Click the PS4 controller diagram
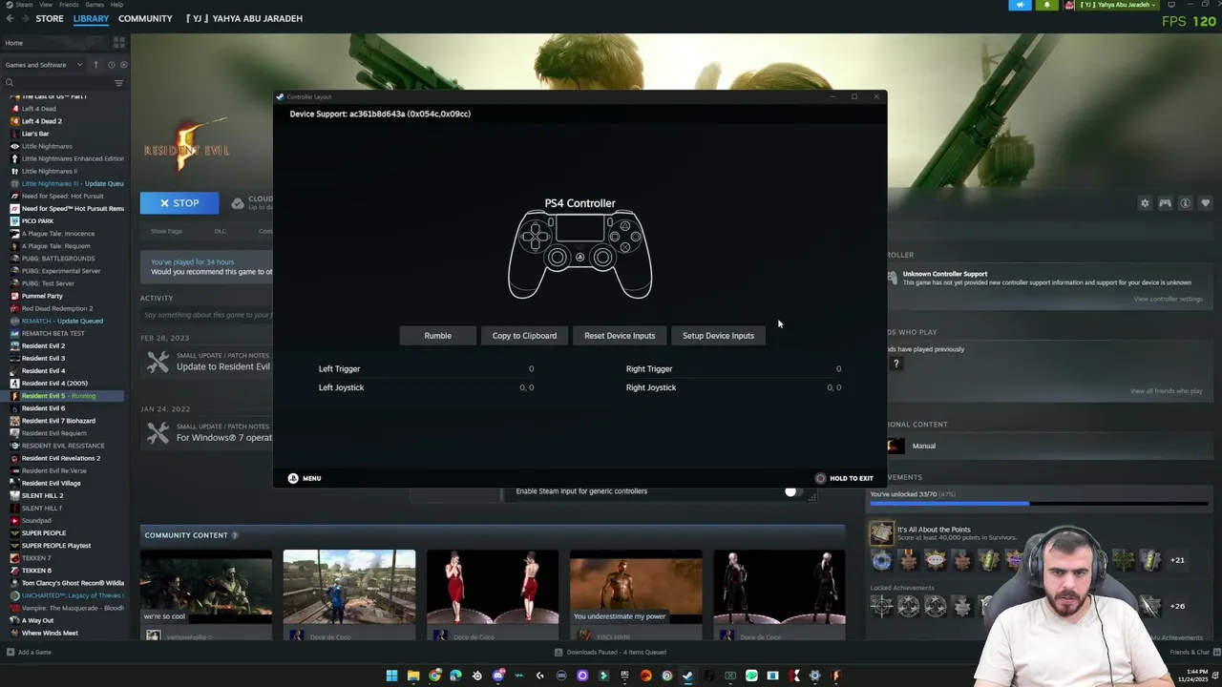 coord(579,255)
